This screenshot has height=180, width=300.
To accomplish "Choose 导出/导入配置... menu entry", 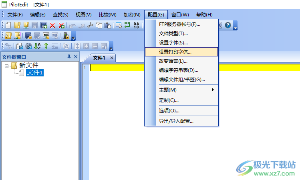I will [x=181, y=121].
